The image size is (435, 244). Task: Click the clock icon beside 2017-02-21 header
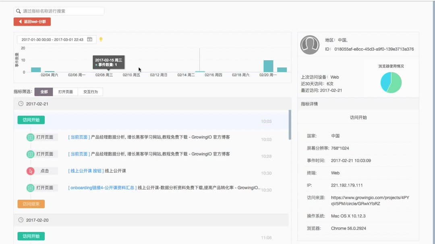click(20, 104)
